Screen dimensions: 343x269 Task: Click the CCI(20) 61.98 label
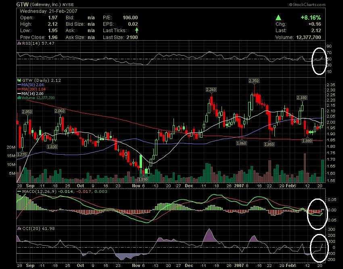[38, 229]
